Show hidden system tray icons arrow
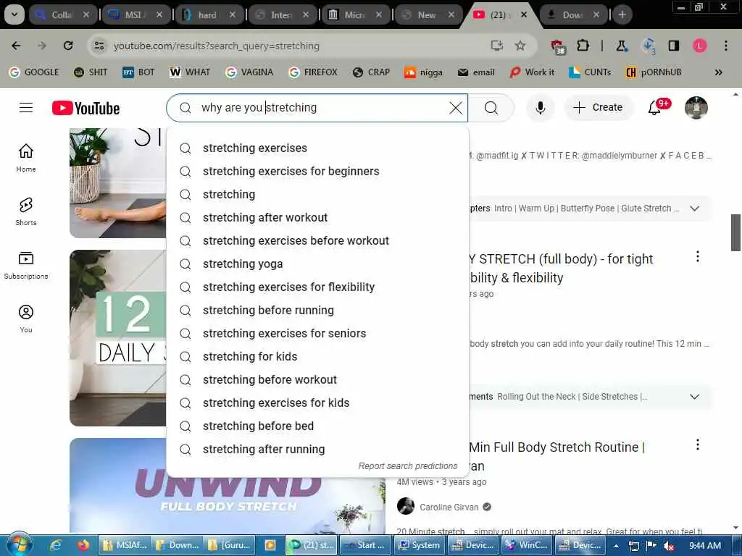The width and height of the screenshot is (742, 556). (616, 546)
